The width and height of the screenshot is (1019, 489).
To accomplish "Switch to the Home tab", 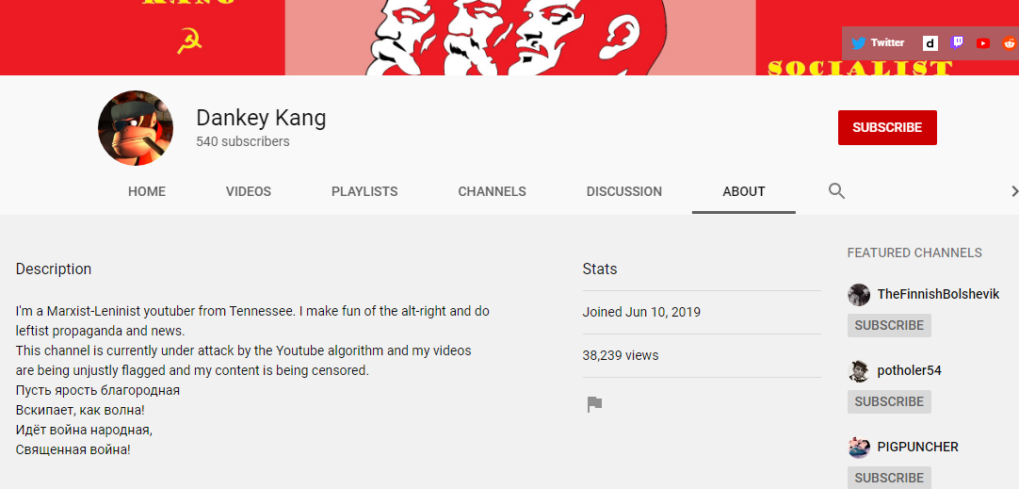I will pyautogui.click(x=147, y=192).
